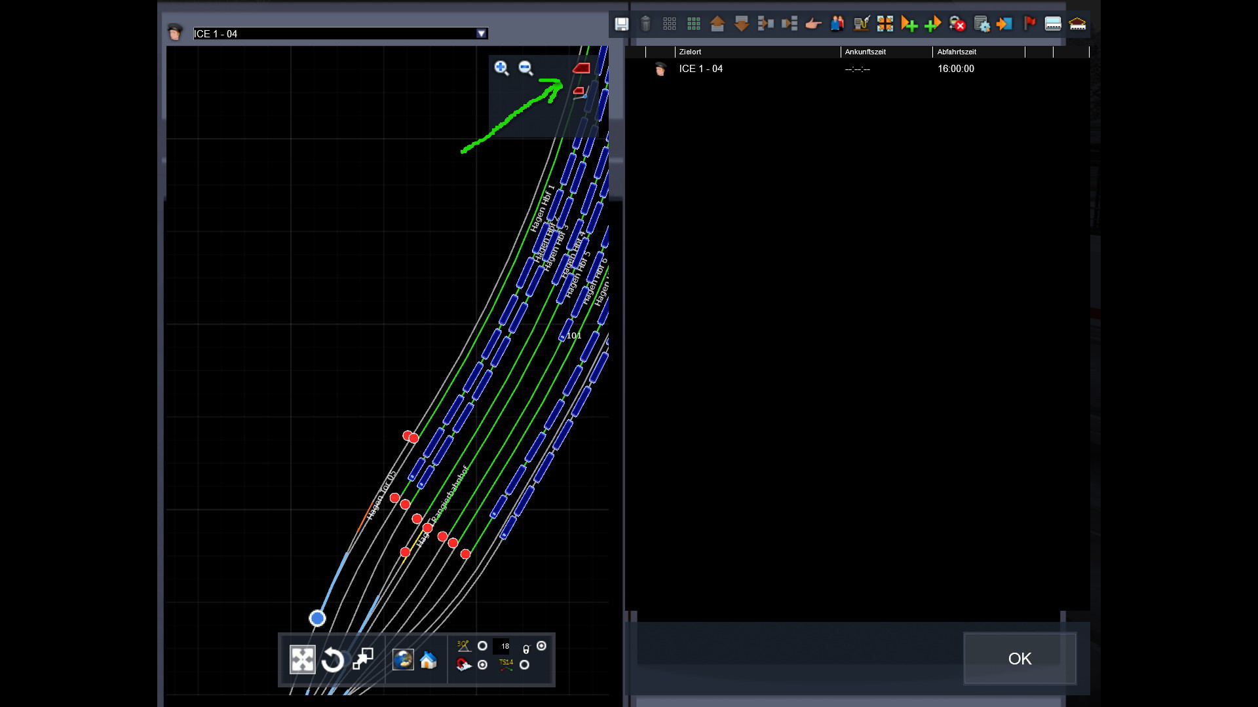The image size is (1258, 707).
Task: Click the Hagen Hbf 1 track label
Action: pyautogui.click(x=543, y=208)
